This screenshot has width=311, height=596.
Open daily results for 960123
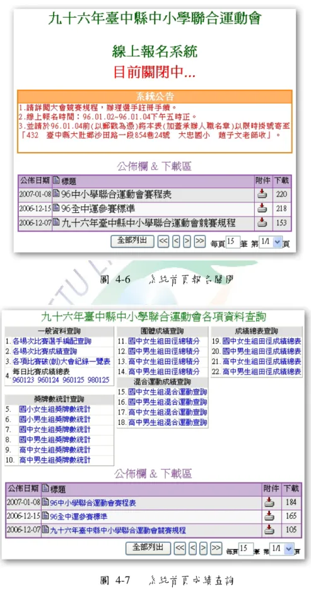coord(23,379)
